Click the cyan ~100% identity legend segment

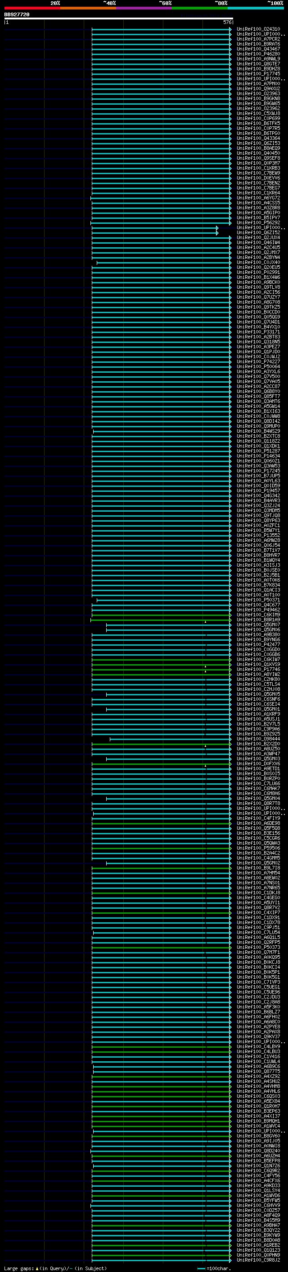click(256, 8)
